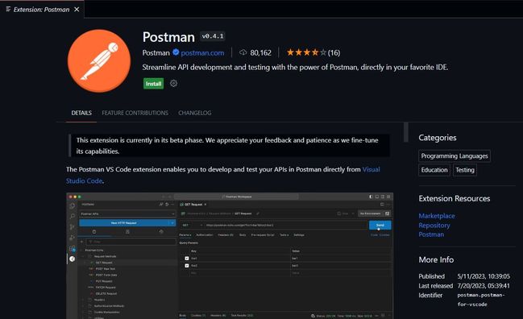Click the orange Postman logo icon
The height and width of the screenshot is (319, 523).
99,60
